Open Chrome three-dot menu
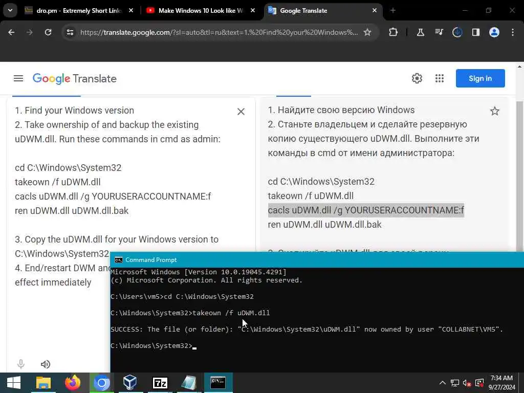Image resolution: width=524 pixels, height=393 pixels. tap(513, 32)
